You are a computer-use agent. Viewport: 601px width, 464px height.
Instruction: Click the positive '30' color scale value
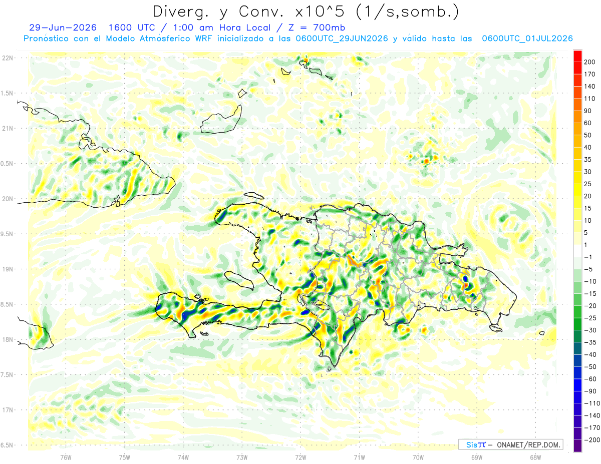coord(587,172)
